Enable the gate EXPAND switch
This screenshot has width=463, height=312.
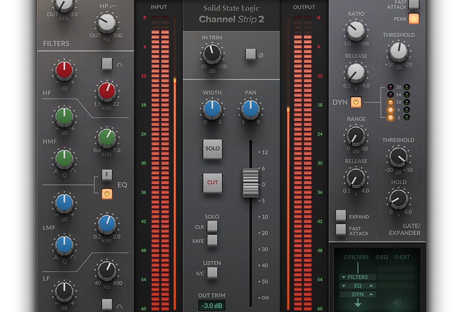click(x=341, y=215)
